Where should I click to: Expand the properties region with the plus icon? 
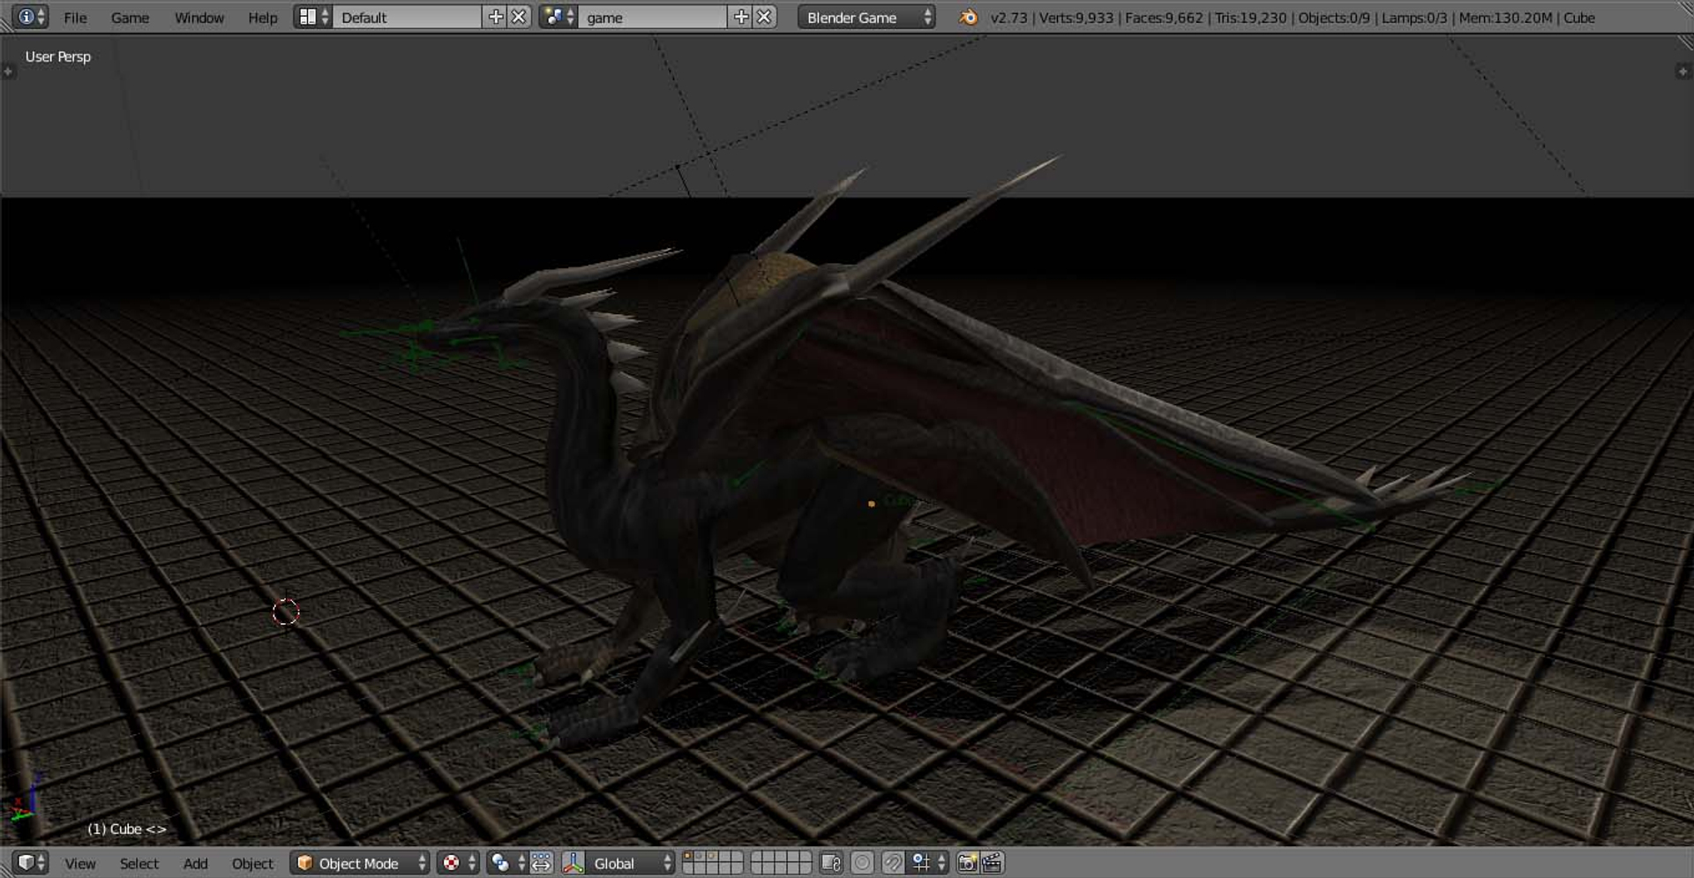(x=1683, y=71)
